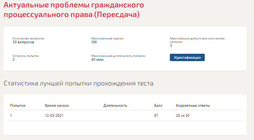Click the Длительность column header
The image size is (254, 140).
[115, 106]
